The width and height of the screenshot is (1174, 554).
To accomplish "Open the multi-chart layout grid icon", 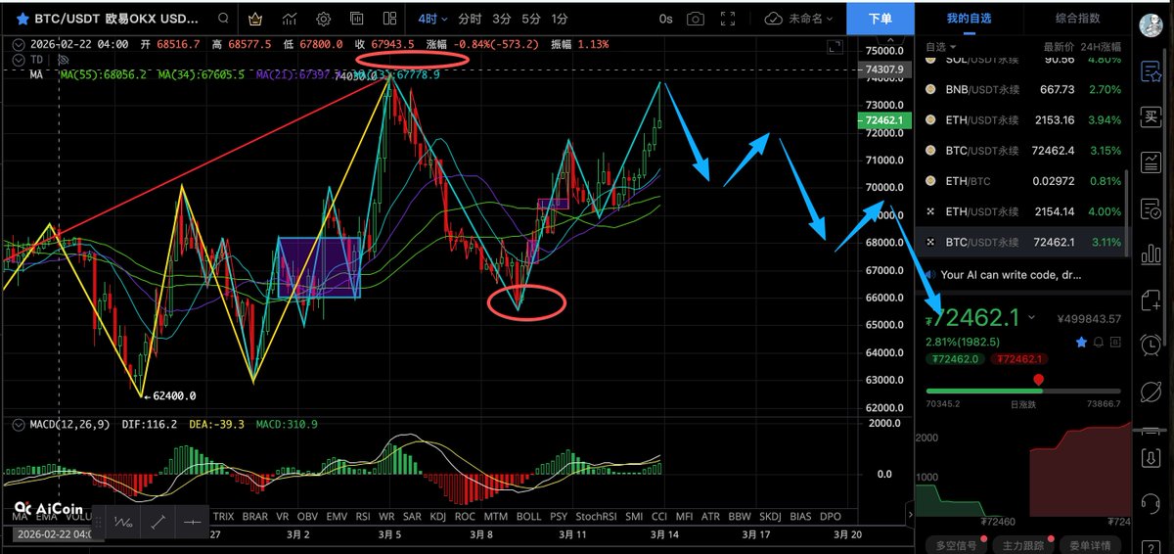I will coord(390,19).
